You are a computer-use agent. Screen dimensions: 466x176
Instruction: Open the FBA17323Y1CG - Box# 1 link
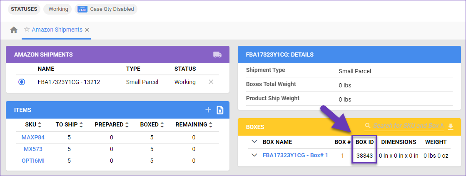click(295, 155)
